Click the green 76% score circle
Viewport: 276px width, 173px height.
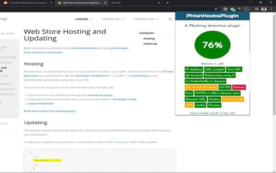(x=213, y=45)
